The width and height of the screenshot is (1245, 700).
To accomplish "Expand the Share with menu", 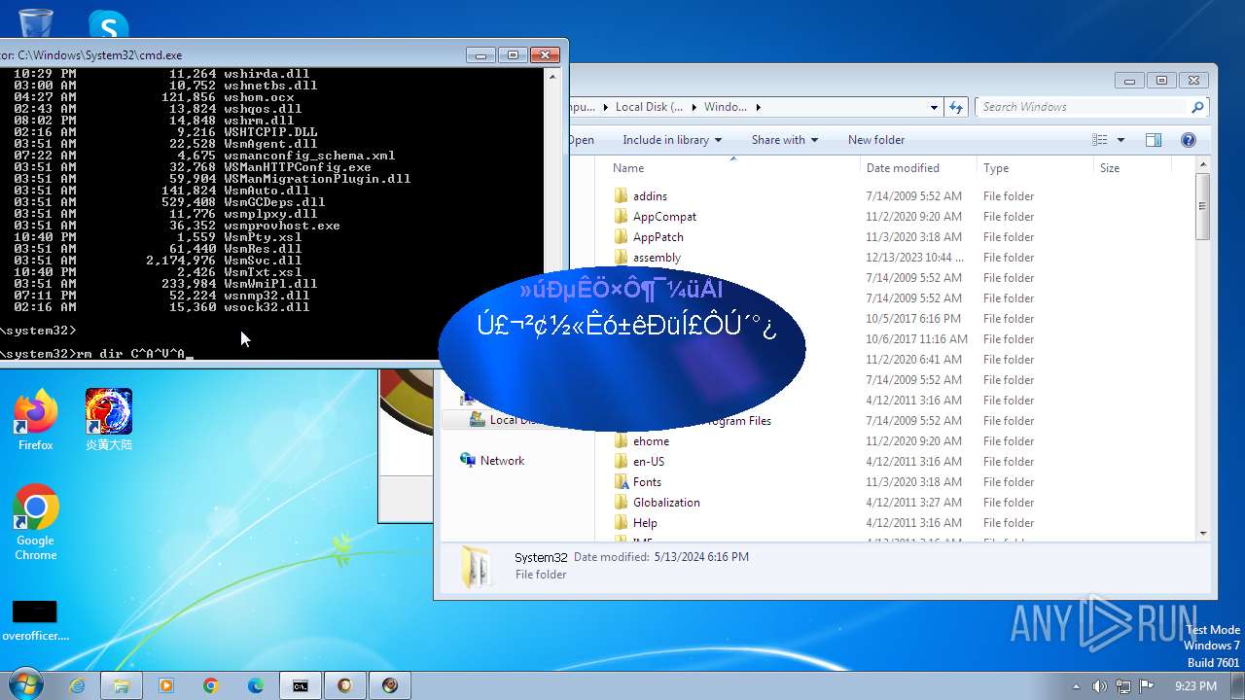I will [784, 140].
